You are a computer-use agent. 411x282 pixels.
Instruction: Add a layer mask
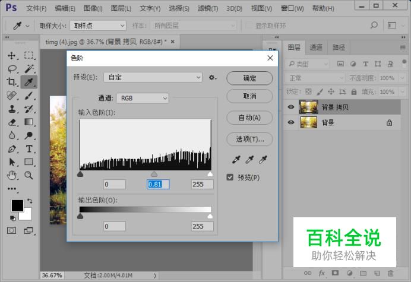[335, 273]
